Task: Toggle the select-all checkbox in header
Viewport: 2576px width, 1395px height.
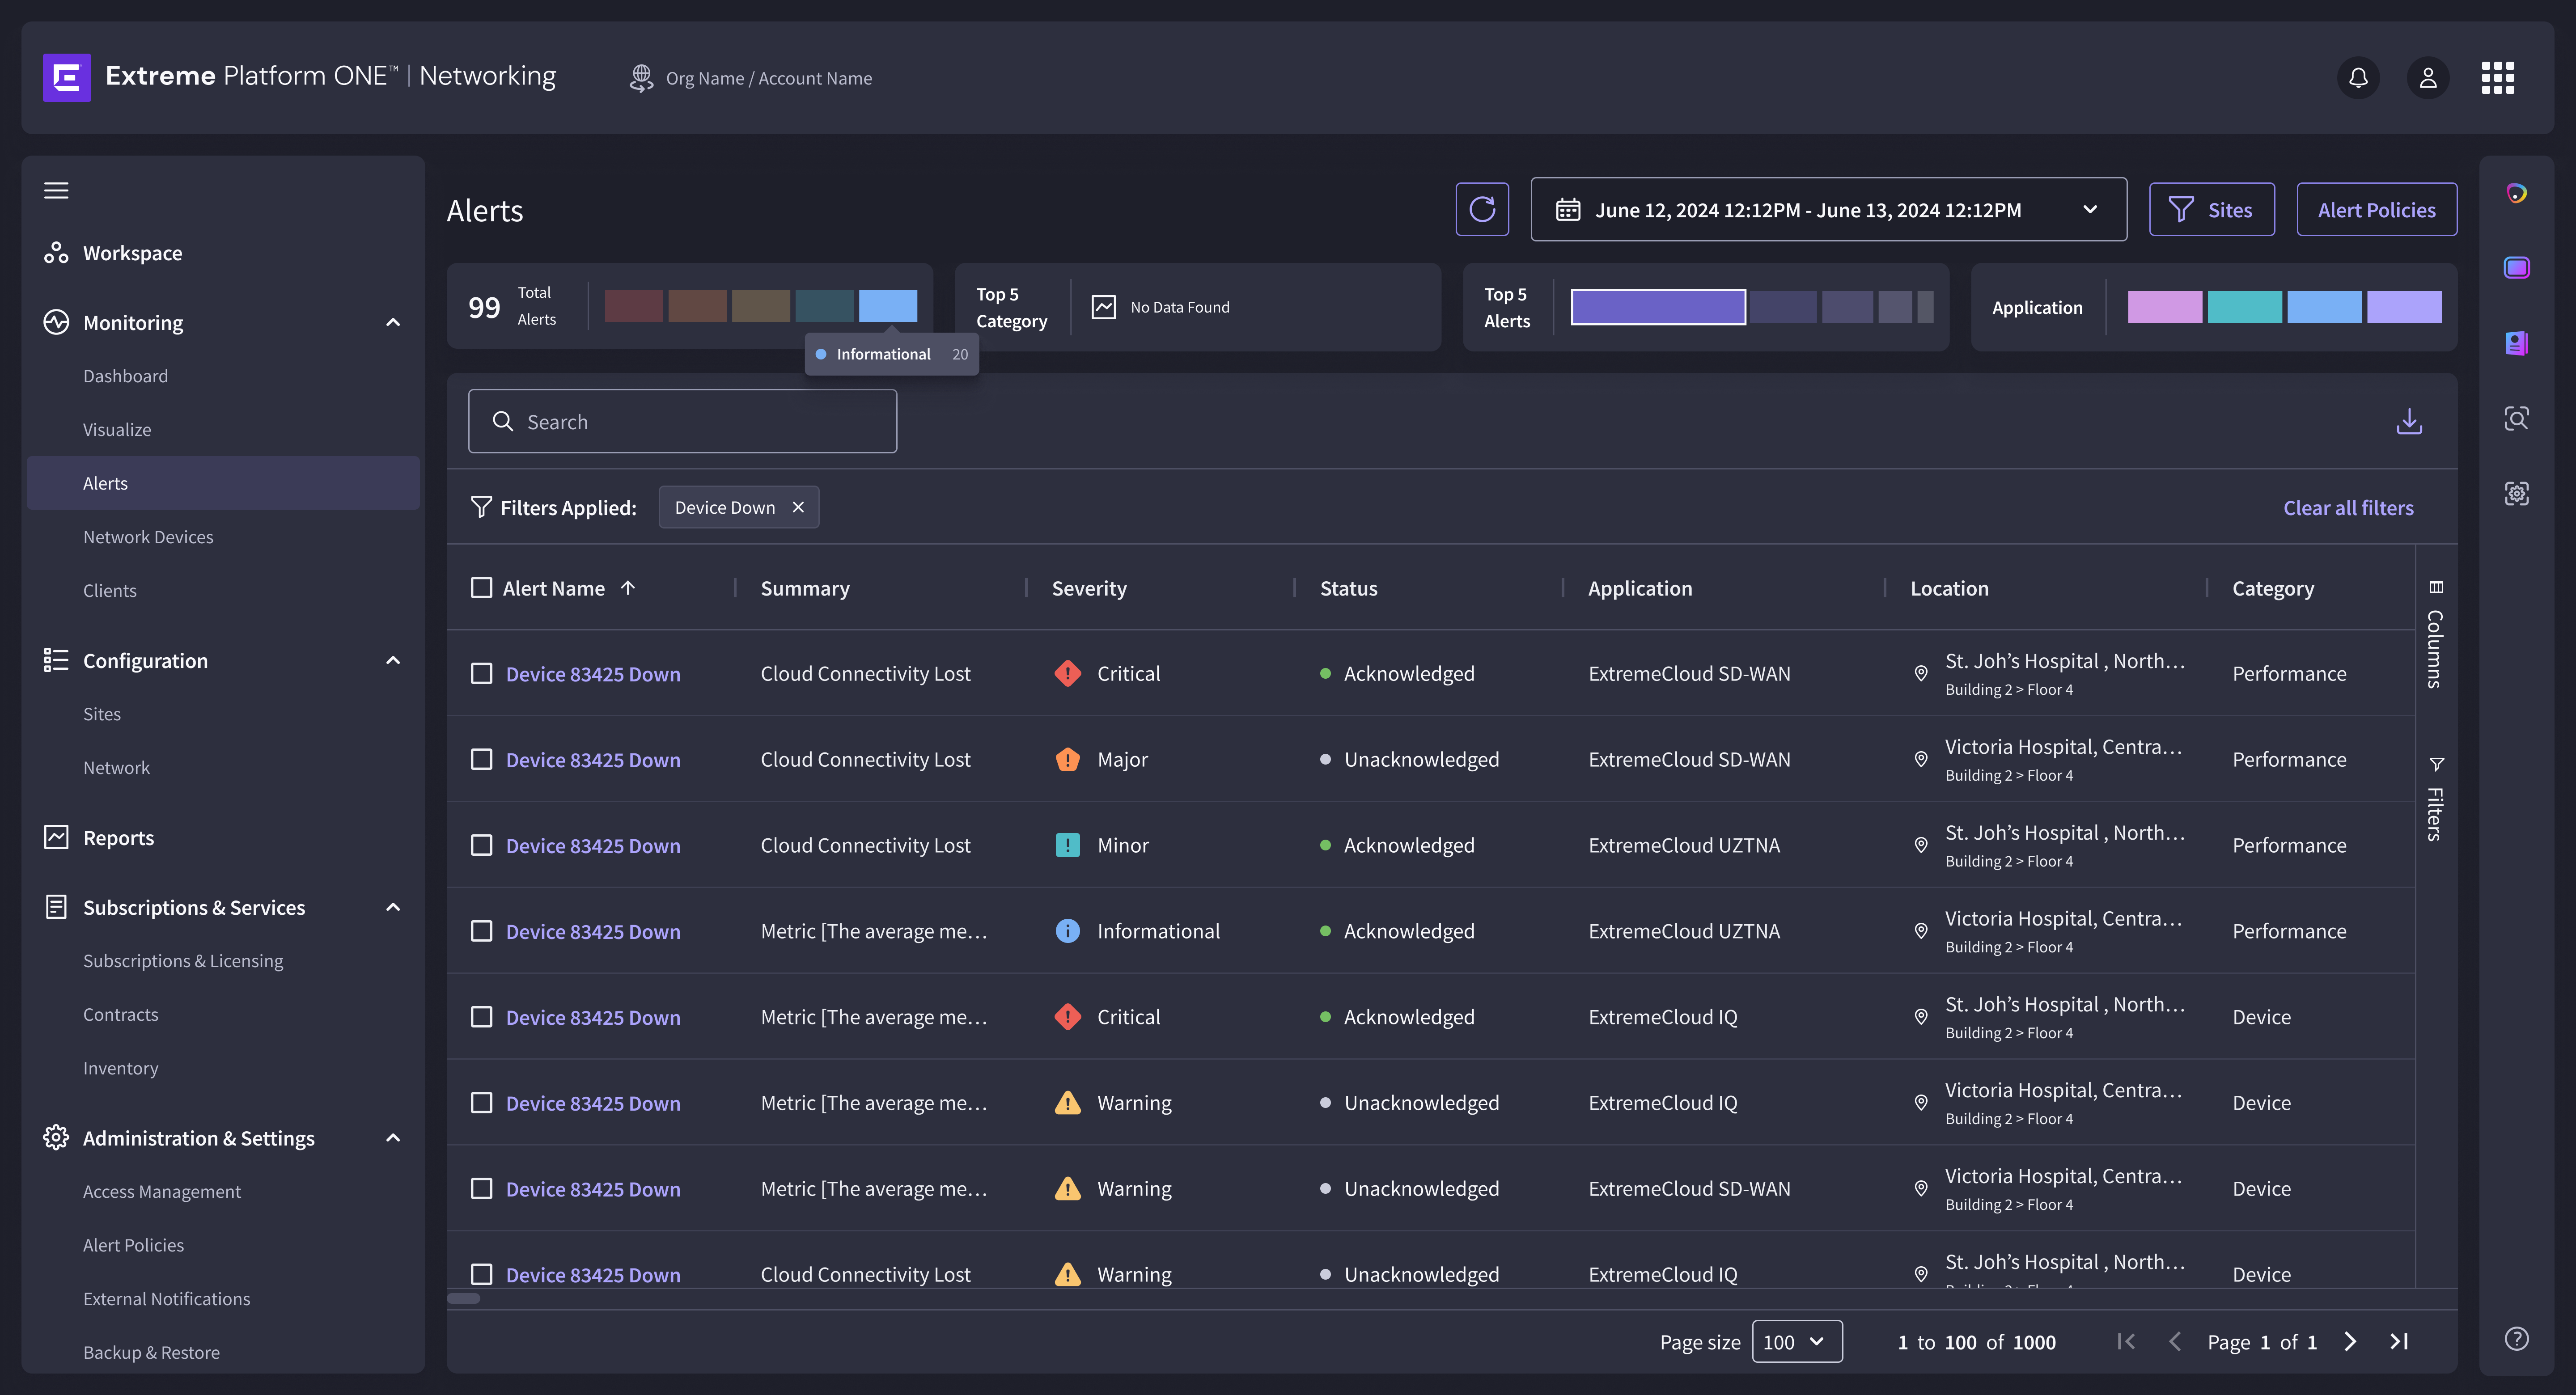Action: tap(481, 588)
